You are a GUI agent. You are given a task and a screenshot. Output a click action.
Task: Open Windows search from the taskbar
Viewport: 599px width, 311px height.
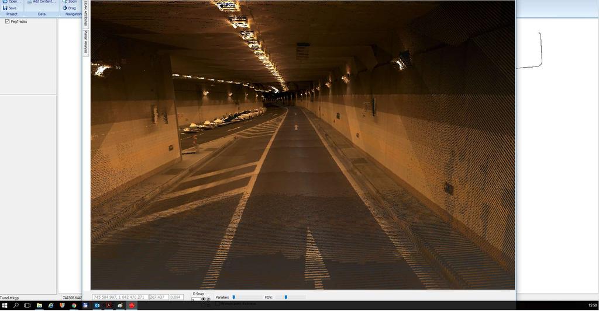(x=16, y=305)
